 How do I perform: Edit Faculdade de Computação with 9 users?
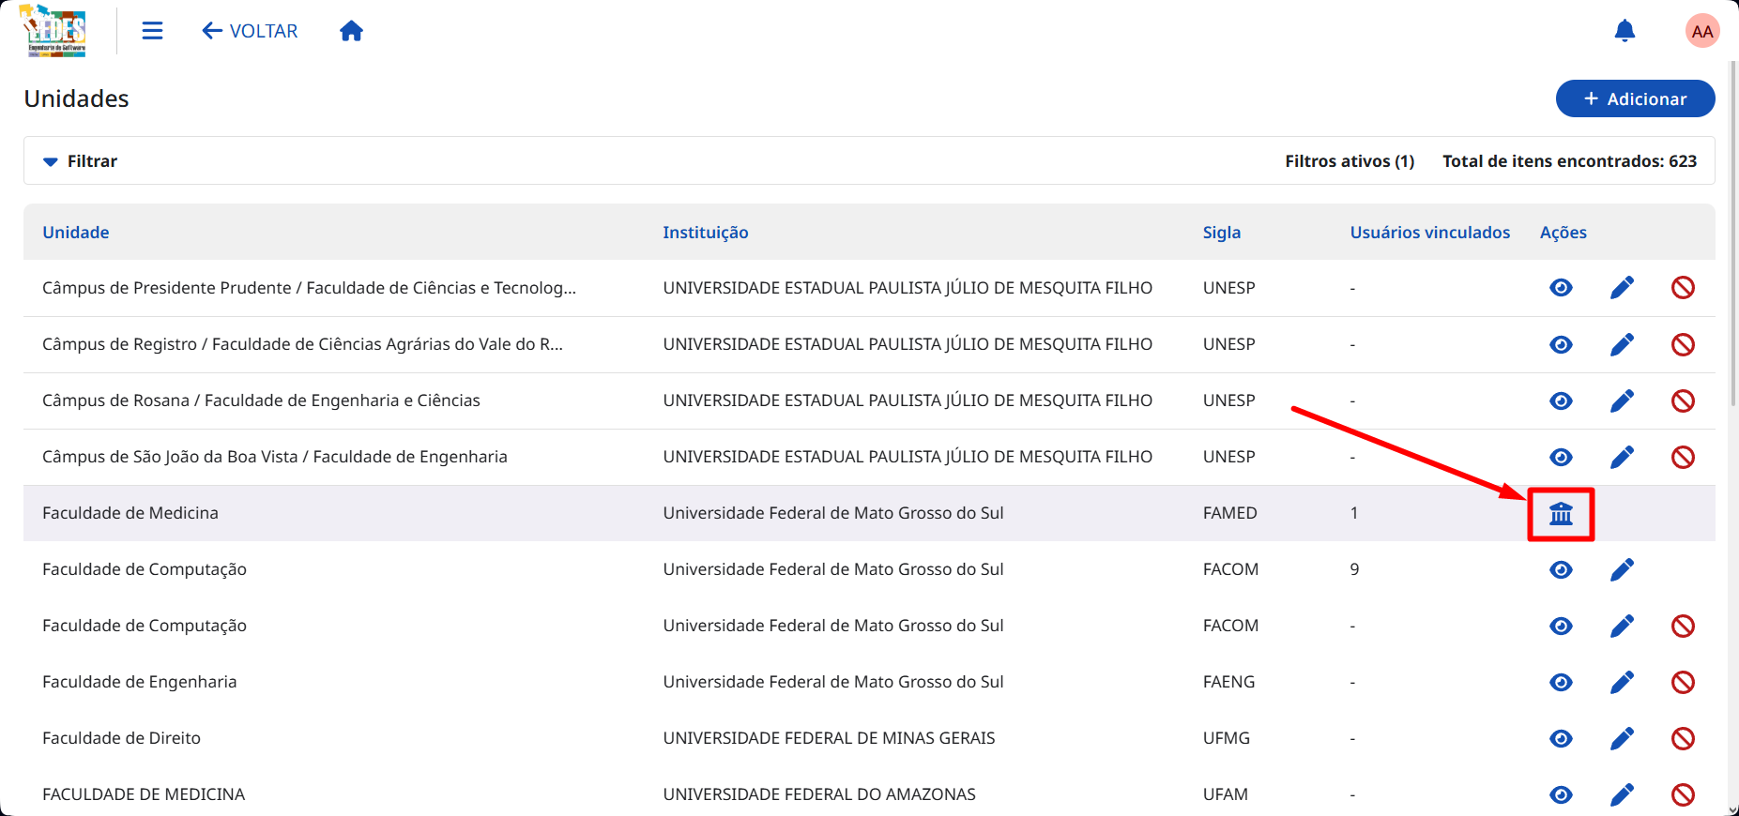1622,569
